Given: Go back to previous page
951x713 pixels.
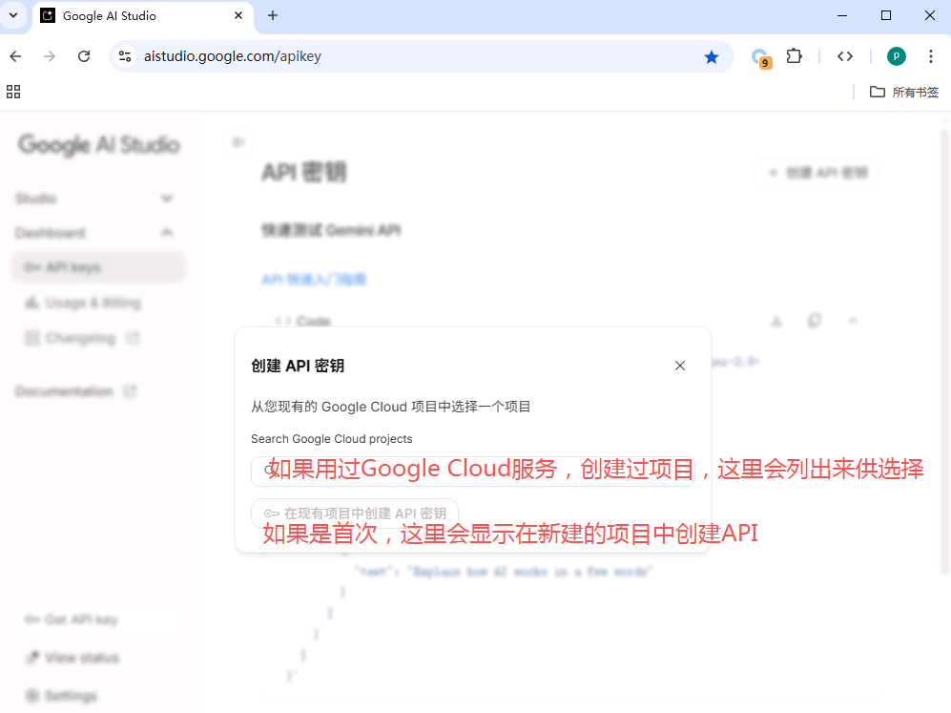Looking at the screenshot, I should click(x=16, y=56).
